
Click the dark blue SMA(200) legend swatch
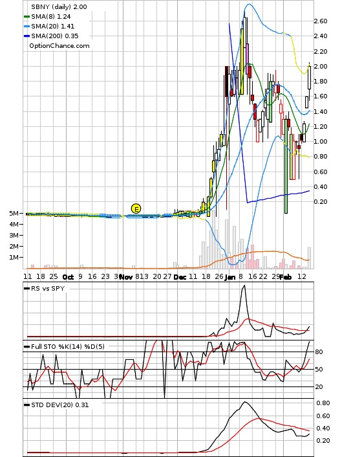[x=27, y=36]
